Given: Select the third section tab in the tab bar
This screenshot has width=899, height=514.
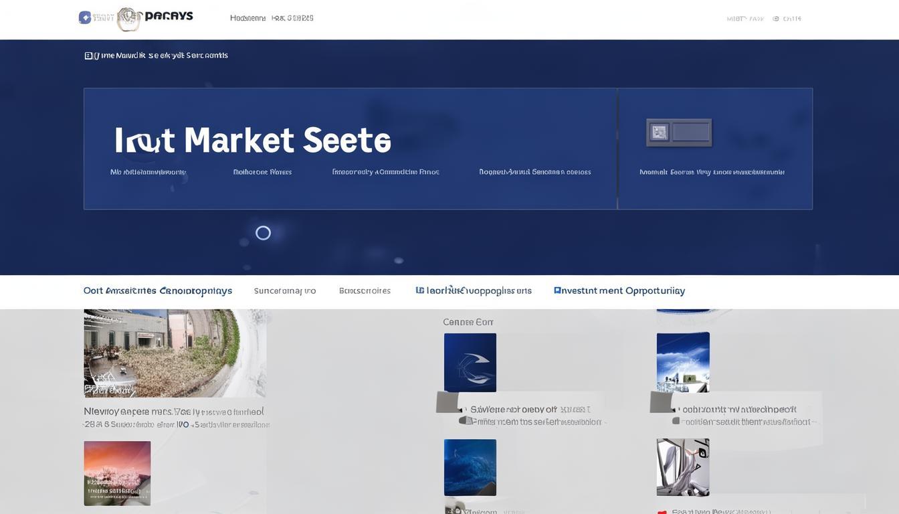Looking at the screenshot, I should (365, 291).
